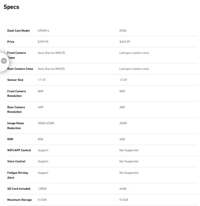Select the 1/1.8" sensor size value
200x206 pixels.
click(x=42, y=80)
